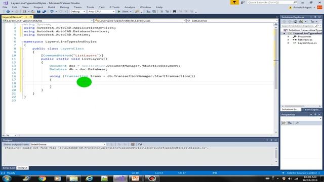Open the ListLayers() member dropdown
The image size is (324, 182).
[x=232, y=21]
